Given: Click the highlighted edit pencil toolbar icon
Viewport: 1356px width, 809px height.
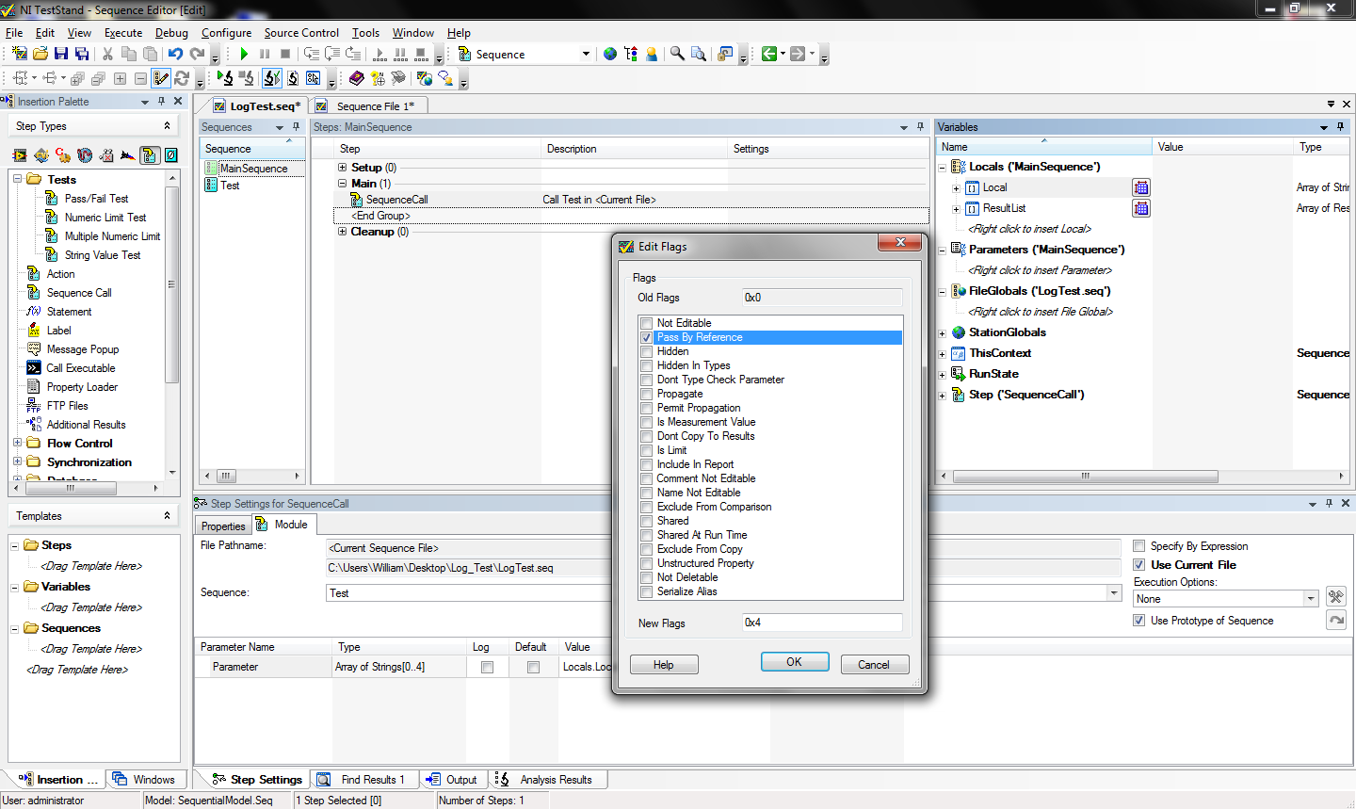Looking at the screenshot, I should click(161, 78).
